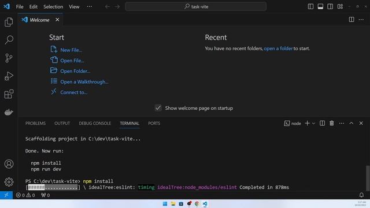
Task: Open terminal panel Views and More Actions
Action: click(x=342, y=123)
